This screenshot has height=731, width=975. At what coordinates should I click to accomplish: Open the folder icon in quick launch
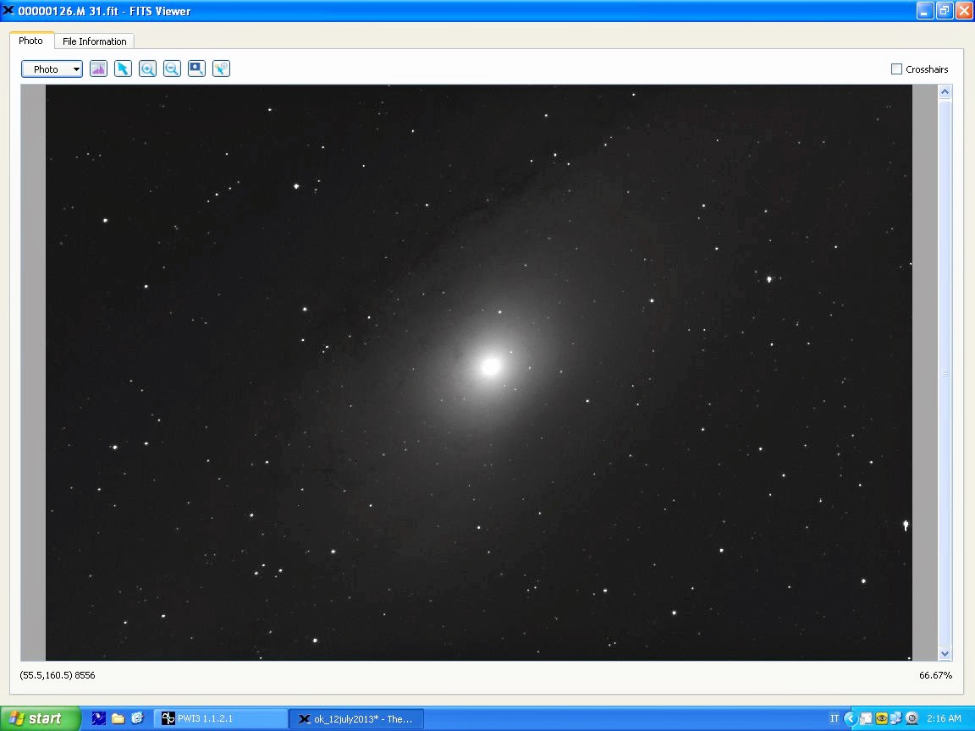(x=118, y=718)
